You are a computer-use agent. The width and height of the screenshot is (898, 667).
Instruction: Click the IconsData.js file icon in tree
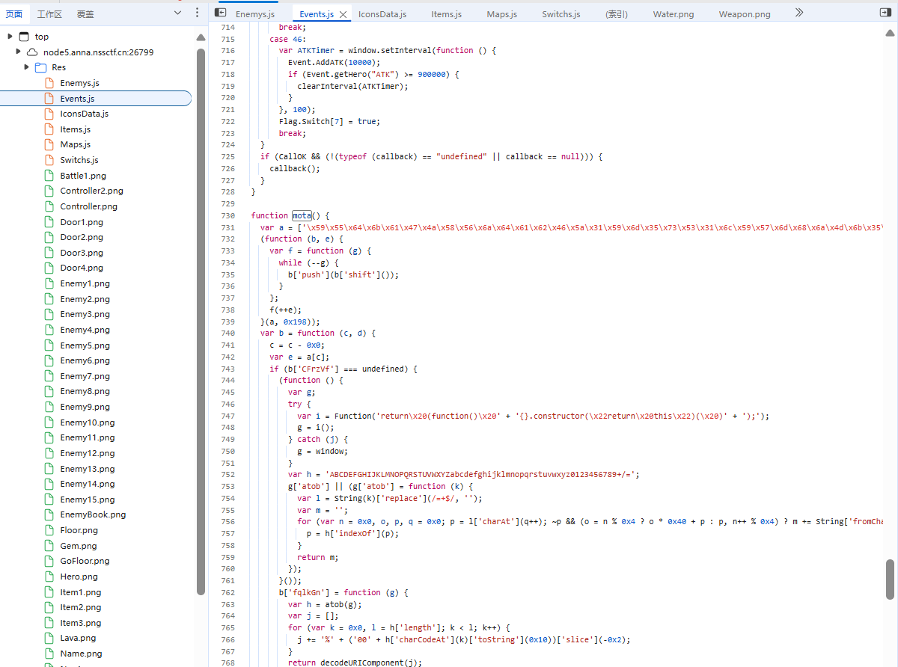[49, 114]
